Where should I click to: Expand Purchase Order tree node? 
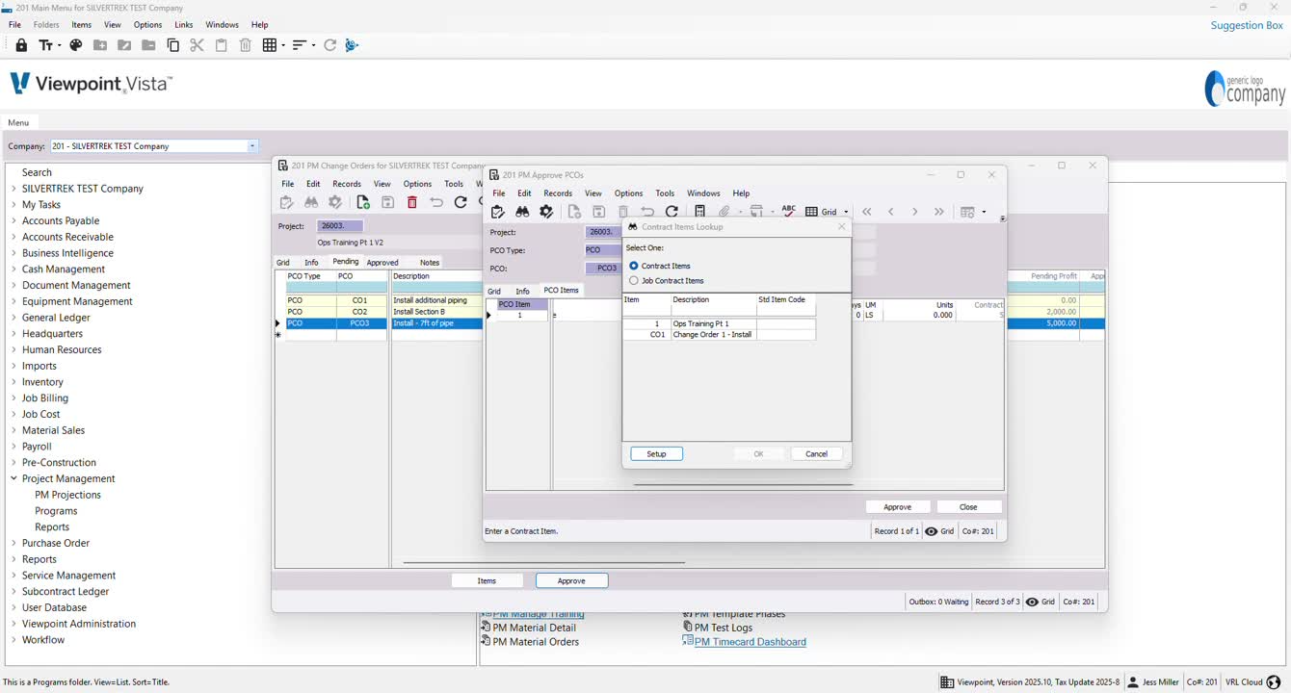click(13, 543)
